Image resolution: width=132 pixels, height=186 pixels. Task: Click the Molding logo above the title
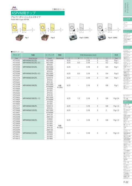tap(14, 8)
